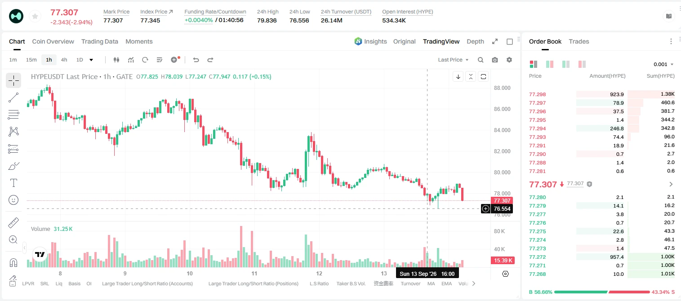Undo the last chart action

196,60
